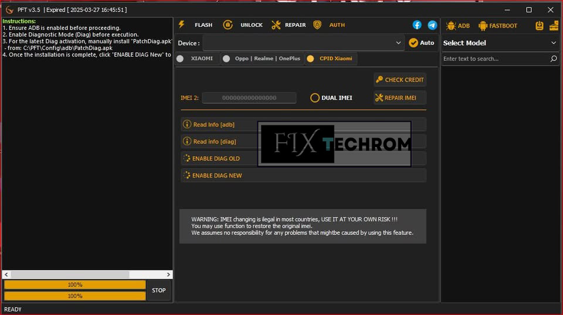Select the XIAOMI radio option
Screen dimensions: 563x315
(x=197, y=59)
